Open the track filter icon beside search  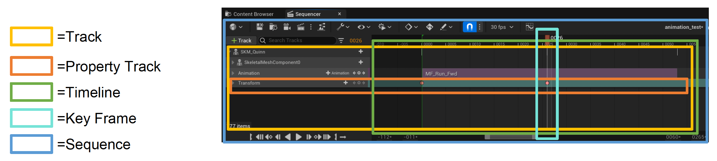[341, 41]
